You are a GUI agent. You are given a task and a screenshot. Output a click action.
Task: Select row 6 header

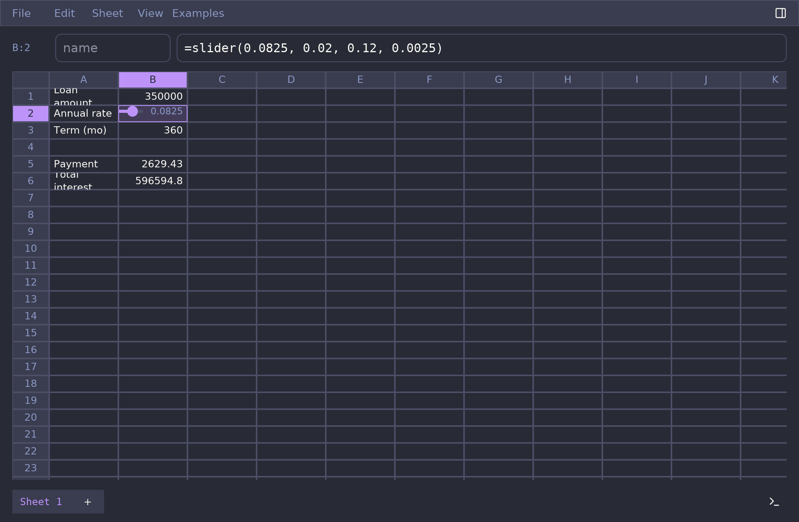[x=31, y=181]
